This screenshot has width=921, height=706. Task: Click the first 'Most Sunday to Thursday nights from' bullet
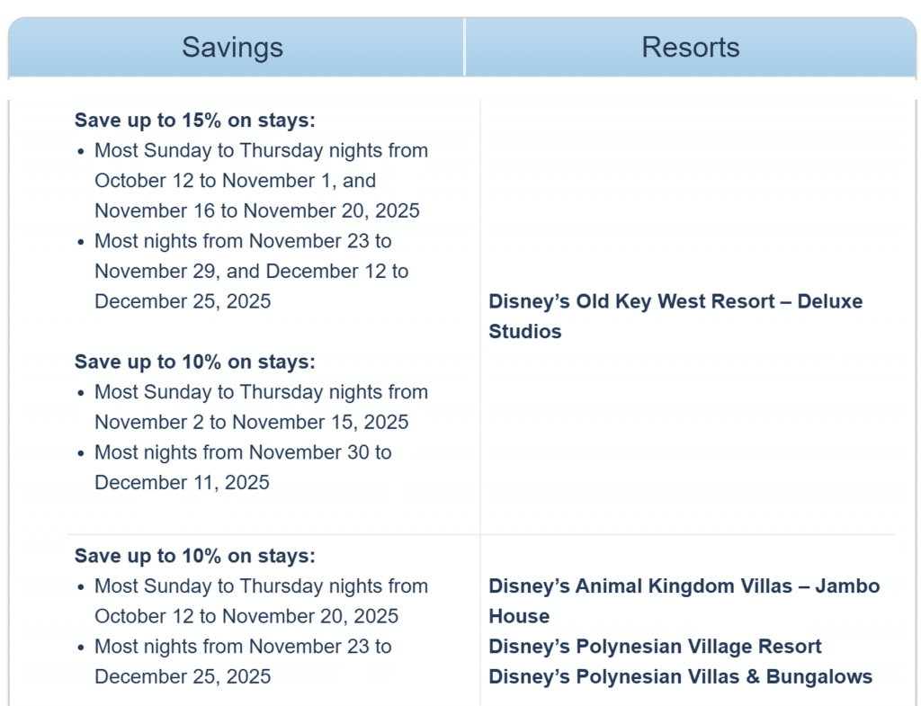click(x=262, y=150)
